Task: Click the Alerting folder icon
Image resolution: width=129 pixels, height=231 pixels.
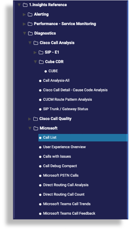Action: 30,15
